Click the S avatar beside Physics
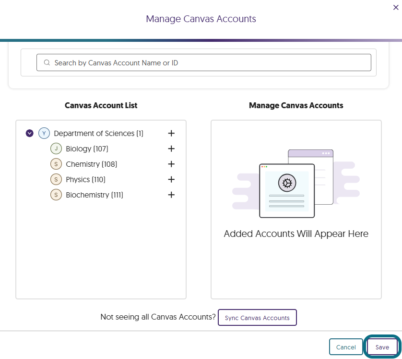The height and width of the screenshot is (359, 402). [x=56, y=180]
